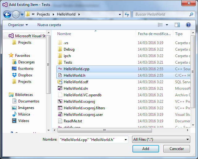198x159 pixels.
Task: Sort by Fecha de modificación column
Action: (x=154, y=34)
